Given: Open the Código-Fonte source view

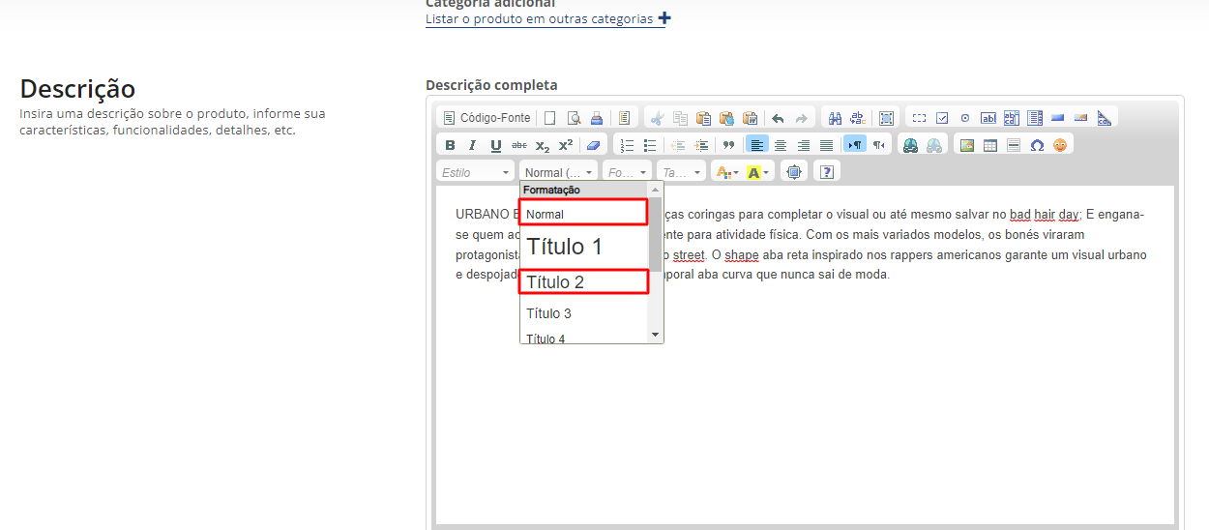Looking at the screenshot, I should [487, 118].
